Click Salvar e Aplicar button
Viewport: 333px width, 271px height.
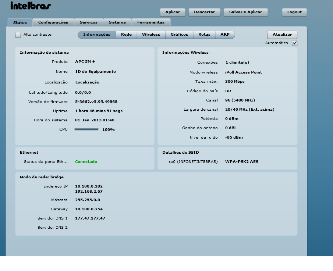pyautogui.click(x=245, y=12)
